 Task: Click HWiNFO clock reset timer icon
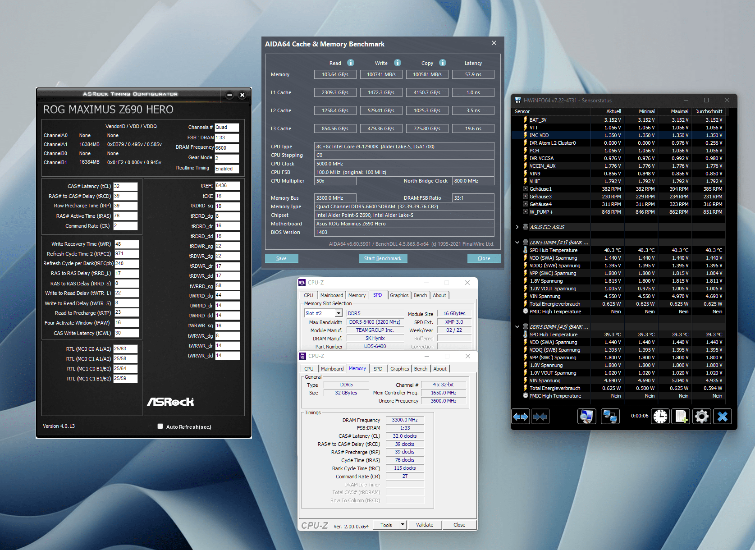660,417
